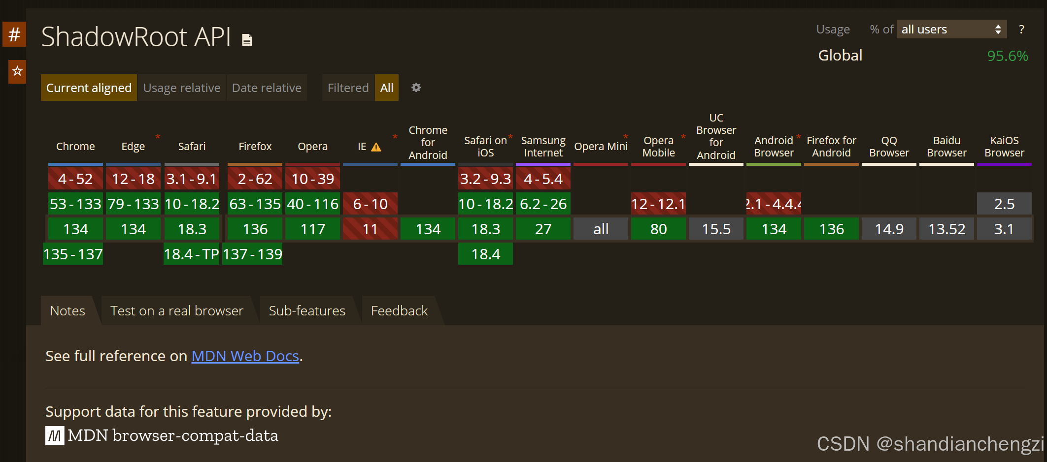The image size is (1047, 462).
Task: Select Edge 79-133 cell
Action: pos(133,204)
